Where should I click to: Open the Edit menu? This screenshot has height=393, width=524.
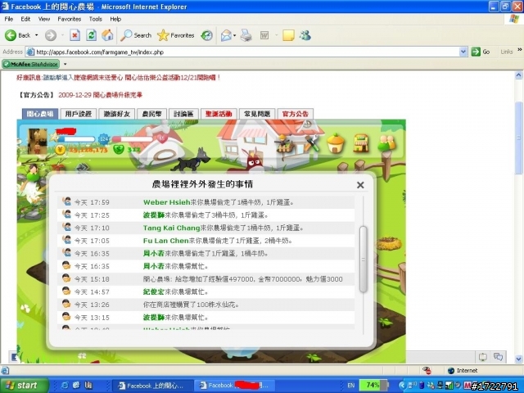click(x=25, y=19)
